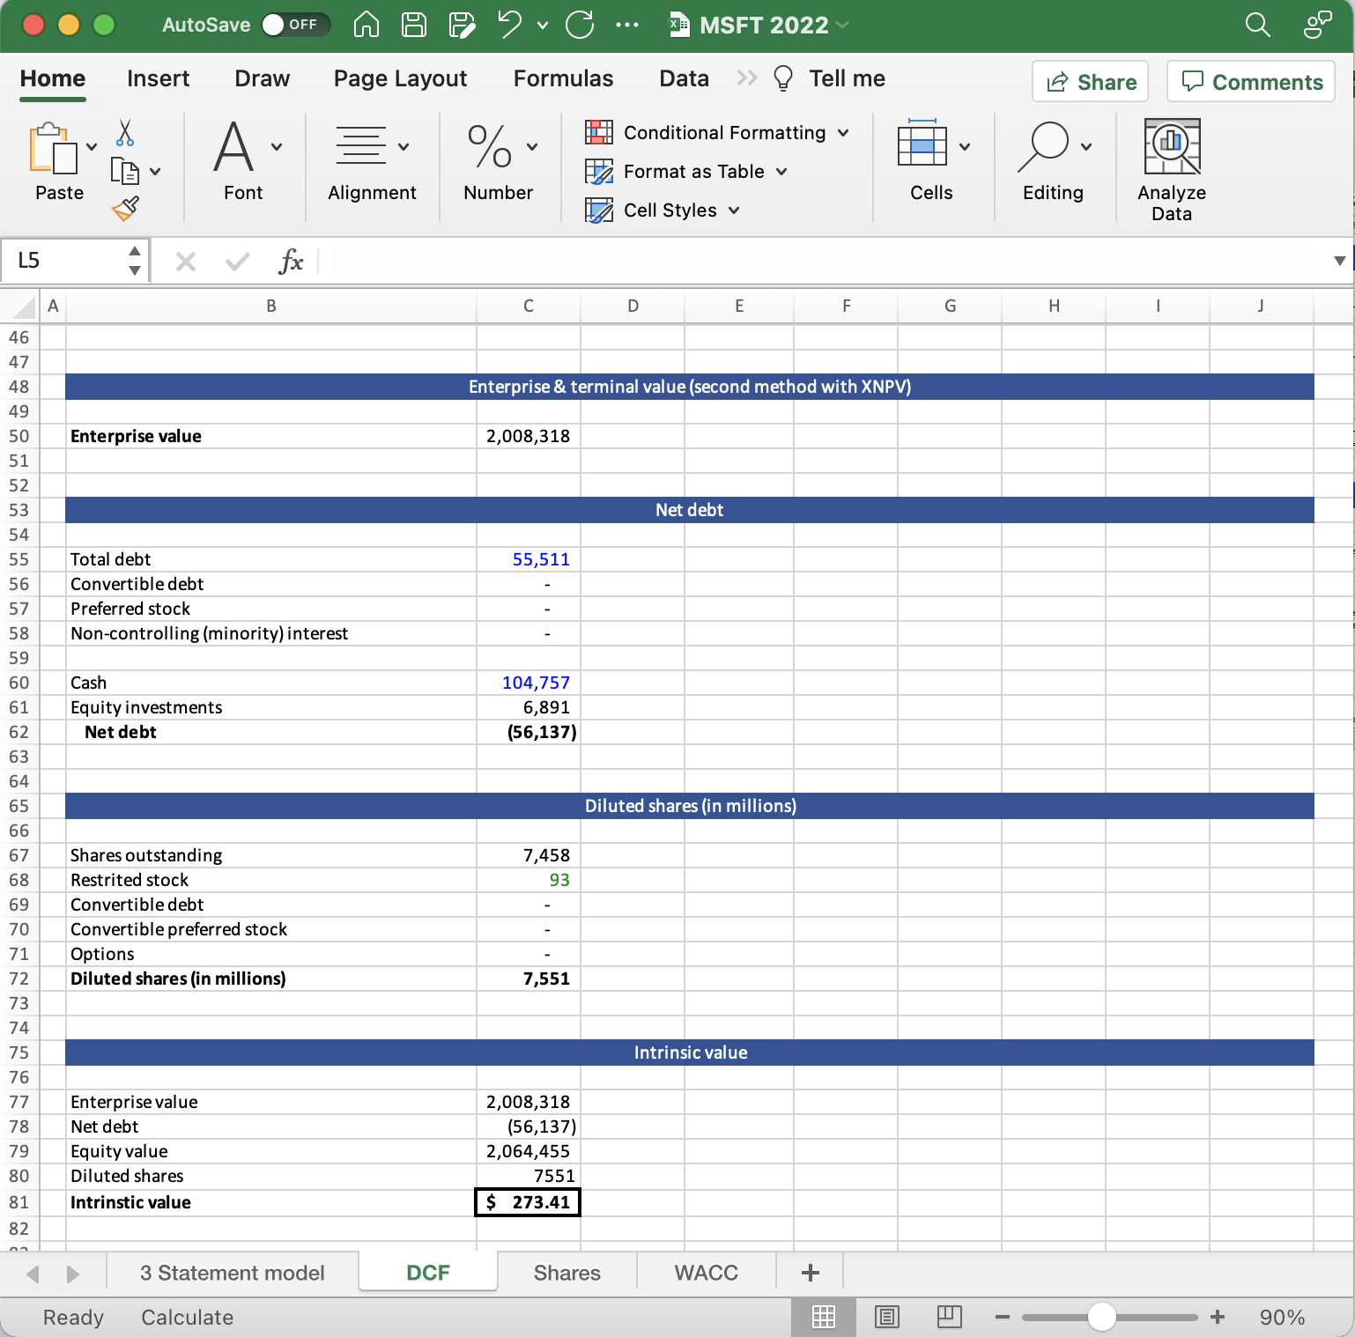The image size is (1355, 1337).
Task: Open the Formulas ribbon tab
Action: 563,78
